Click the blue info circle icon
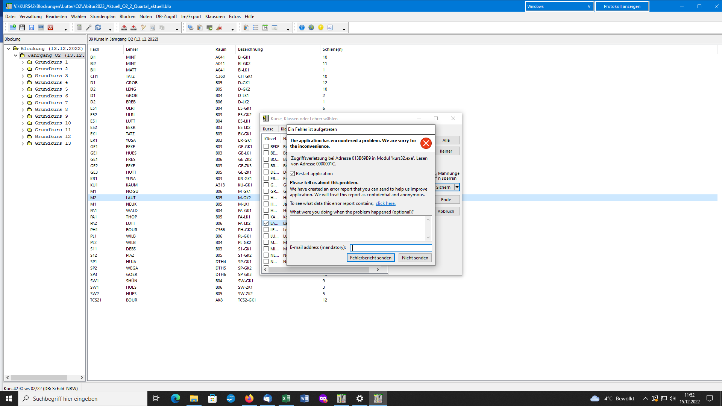This screenshot has height=406, width=722. tap(302, 27)
